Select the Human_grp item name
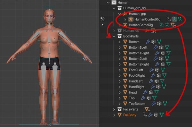192x127 pixels. [137, 14]
